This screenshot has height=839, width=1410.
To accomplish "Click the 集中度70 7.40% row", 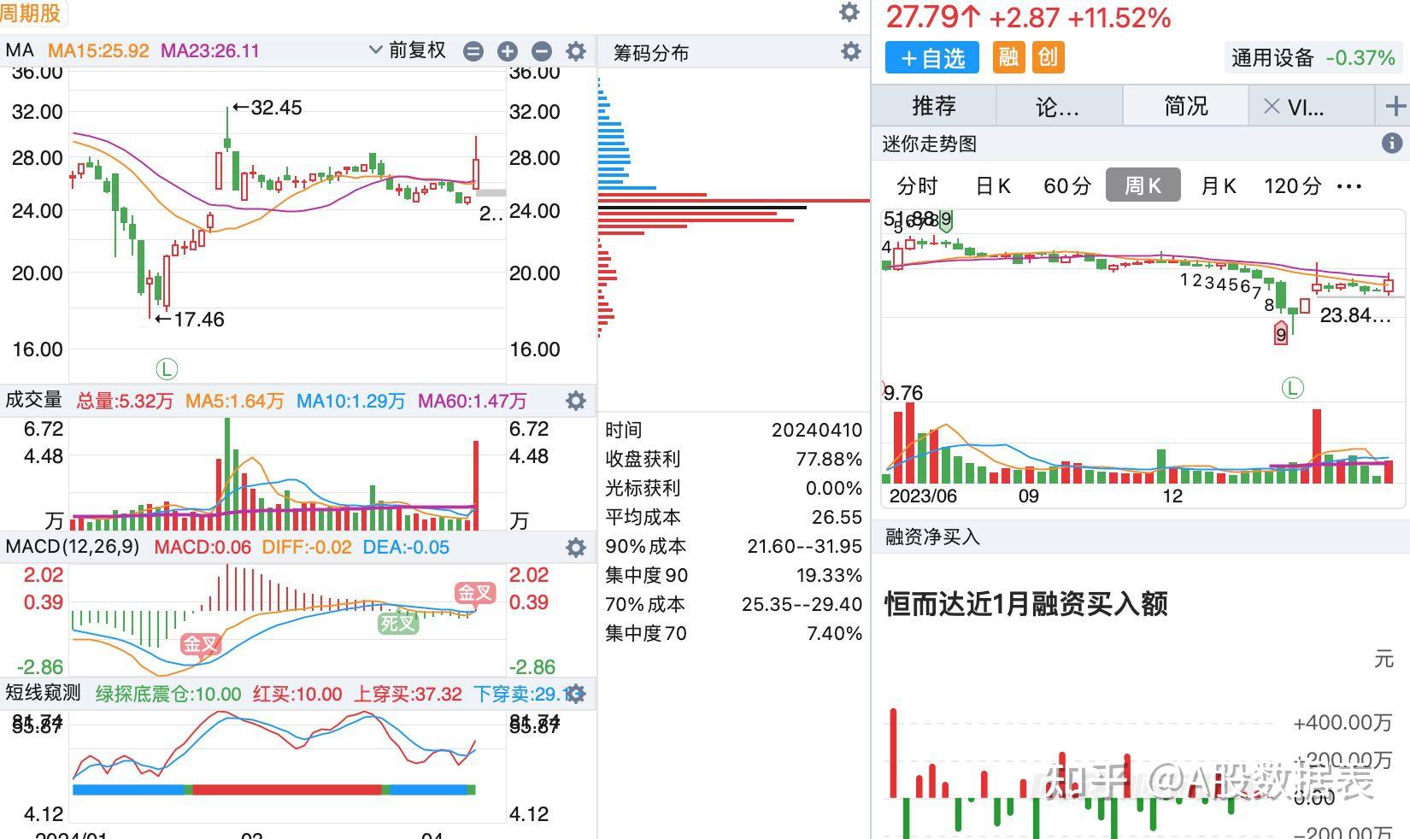I will [733, 633].
